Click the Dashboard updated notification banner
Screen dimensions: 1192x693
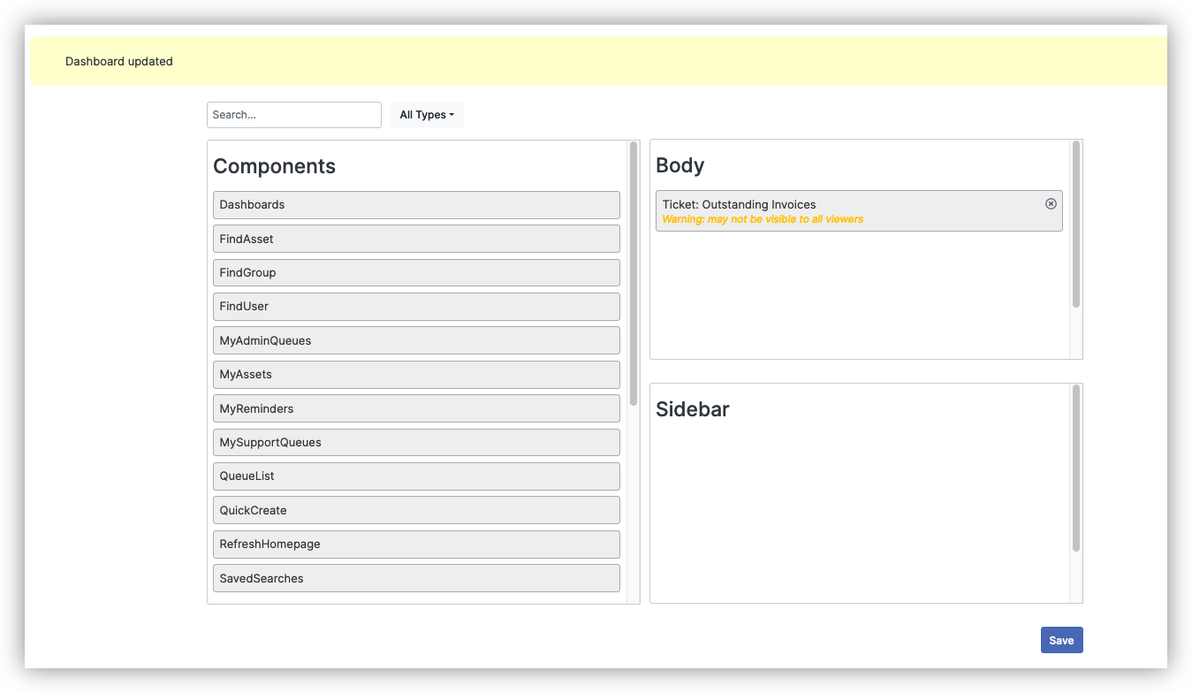pos(597,61)
